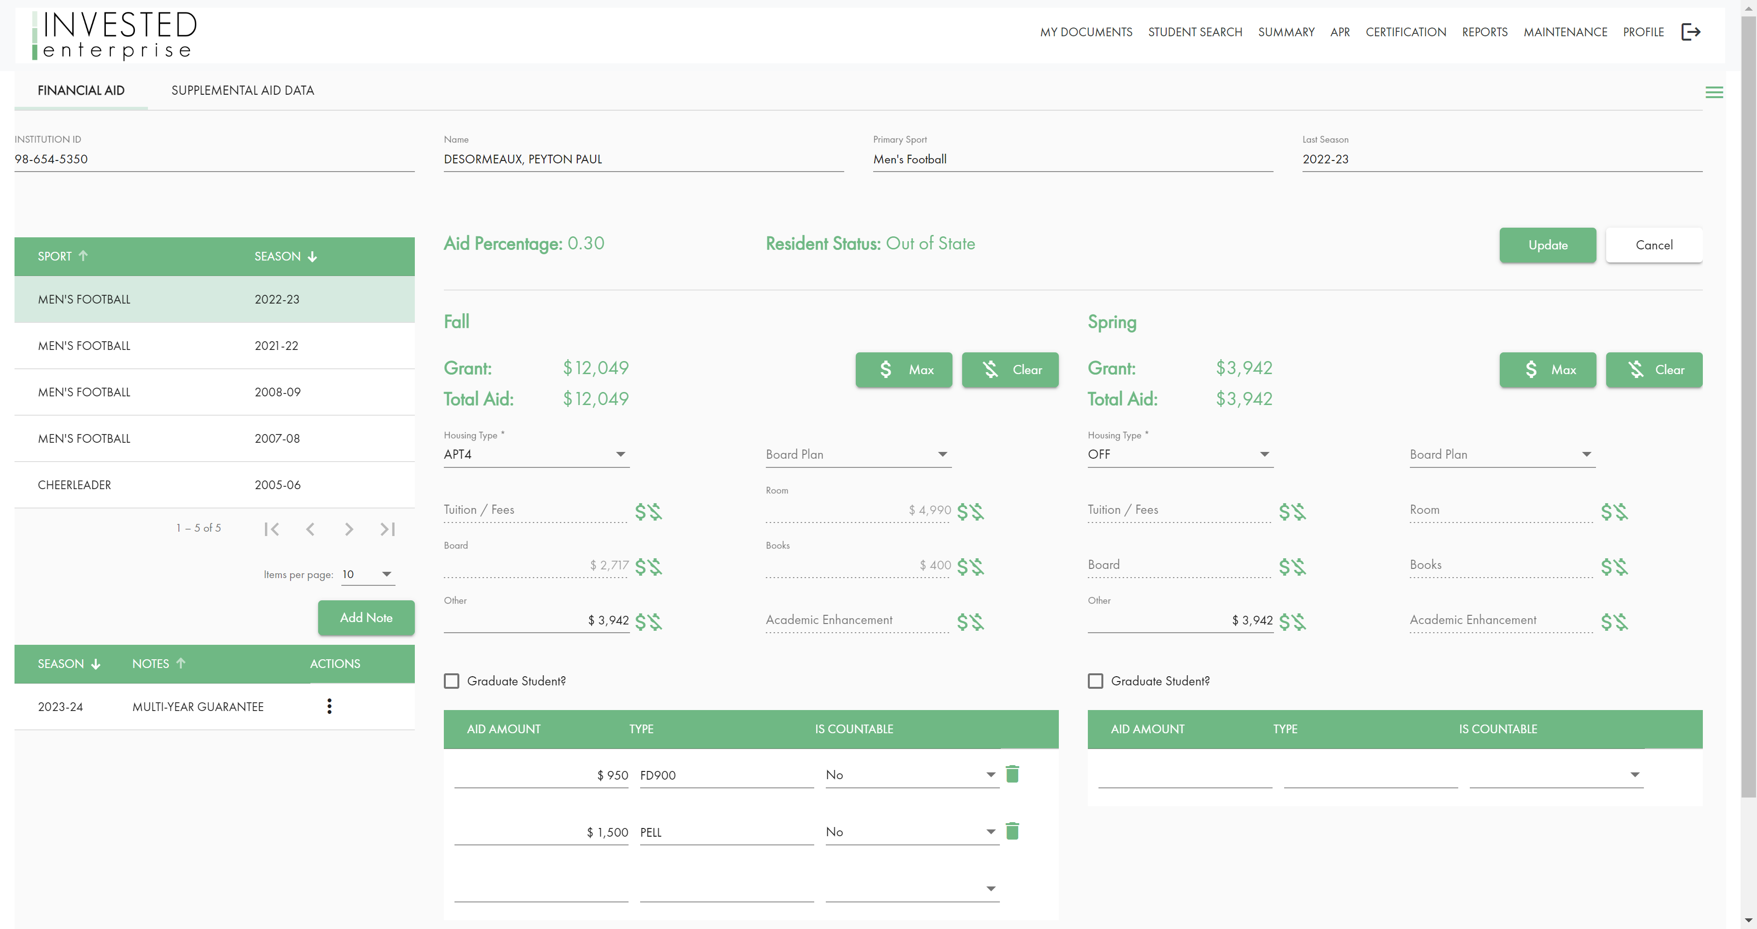Click dollar icons beside Fall Tuition / Fees
This screenshot has height=929, width=1757.
(648, 511)
